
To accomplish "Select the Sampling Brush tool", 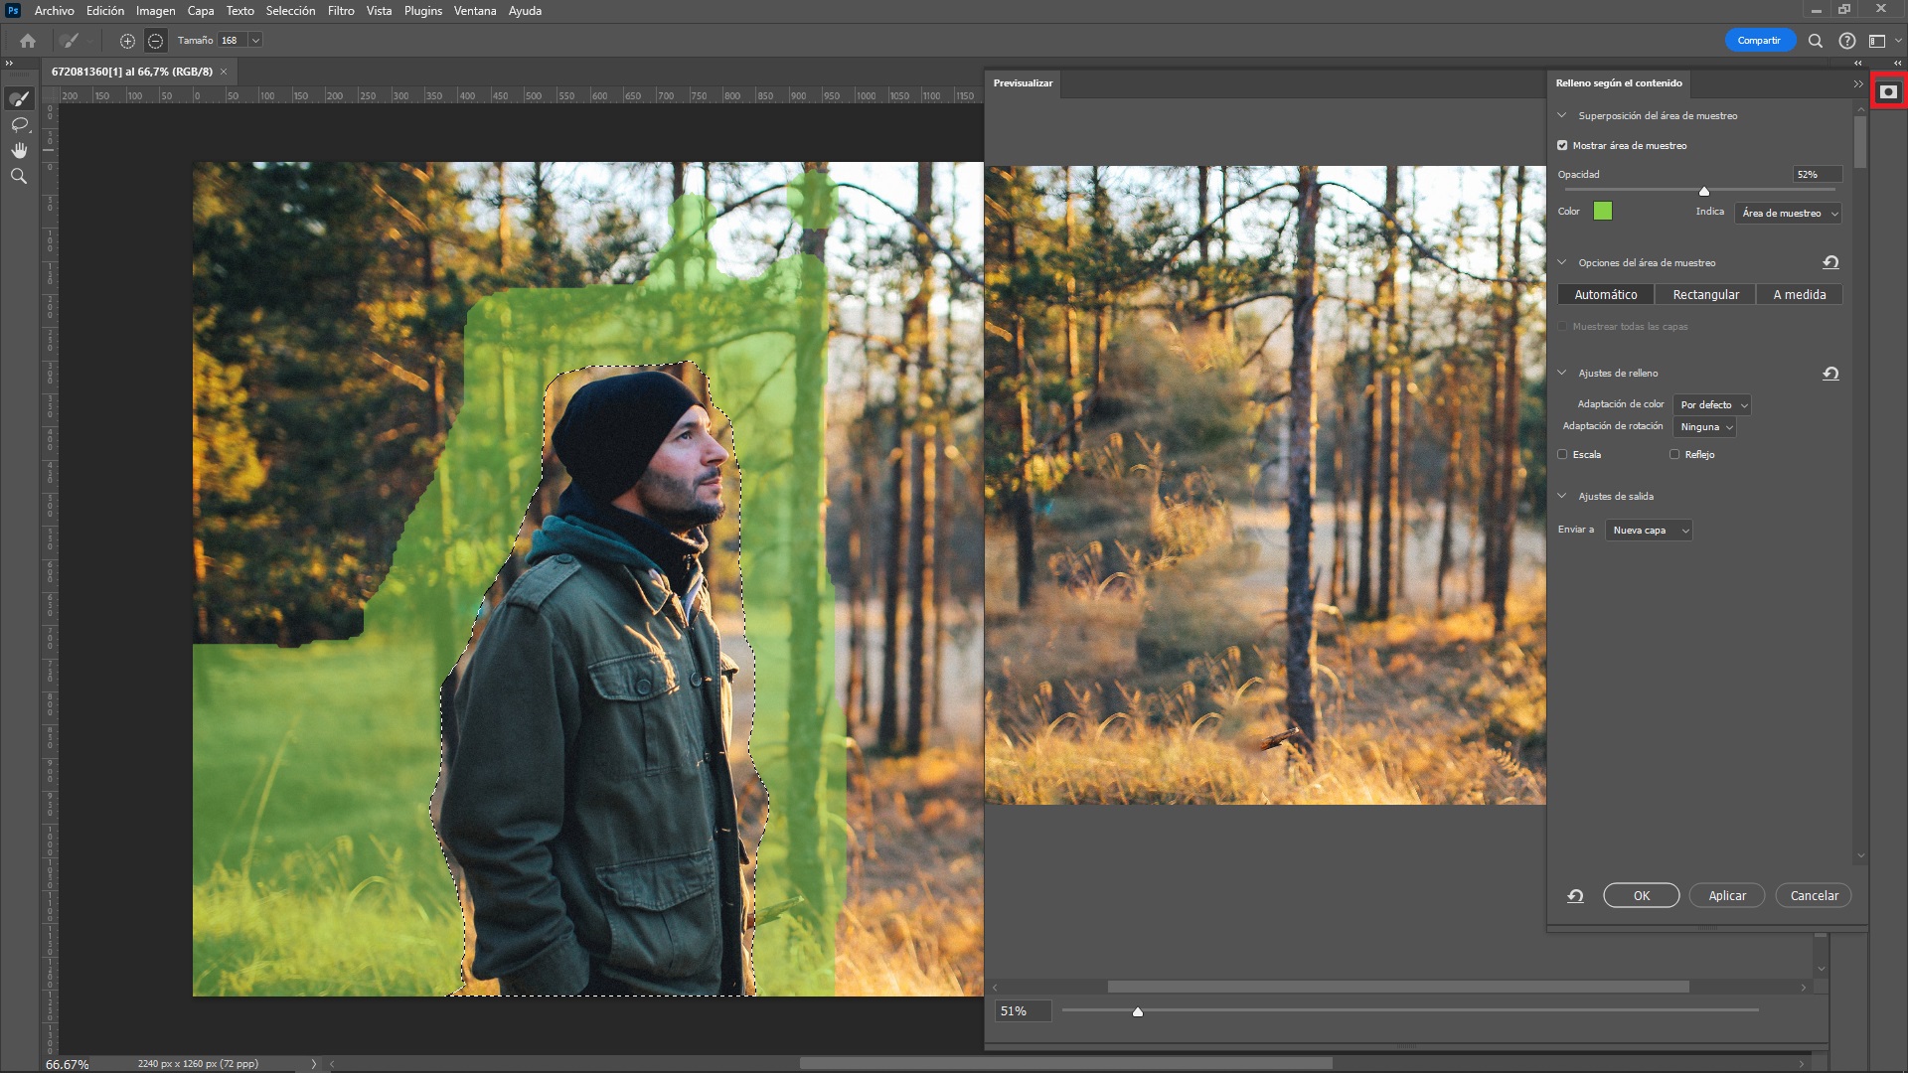I will point(19,98).
